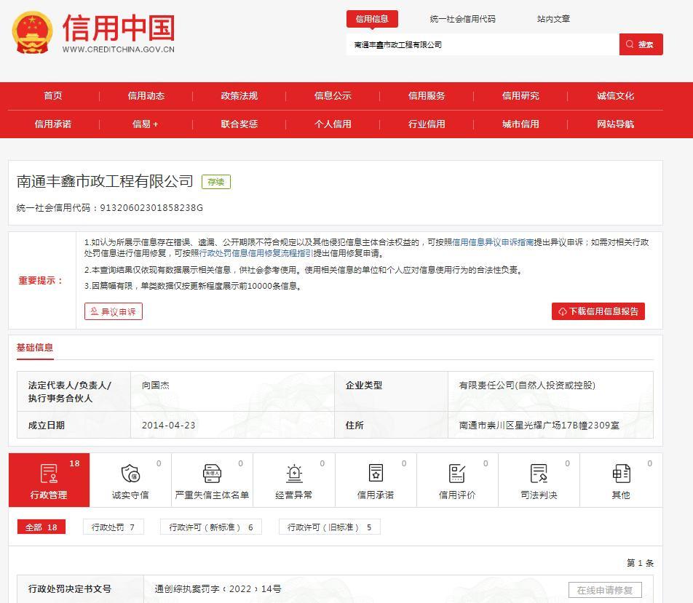Click enterprise type 有限责任公司(自然人投资或控股)
This screenshot has height=603, width=693.
[527, 386]
